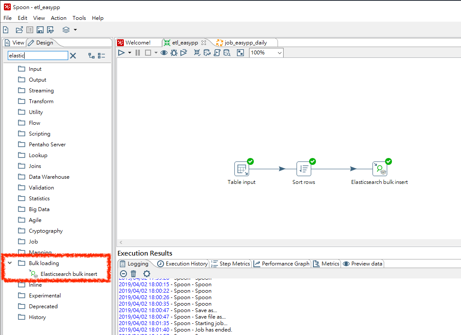Select the Pentaho Server folder
The image size is (461, 335).
[x=42, y=145]
